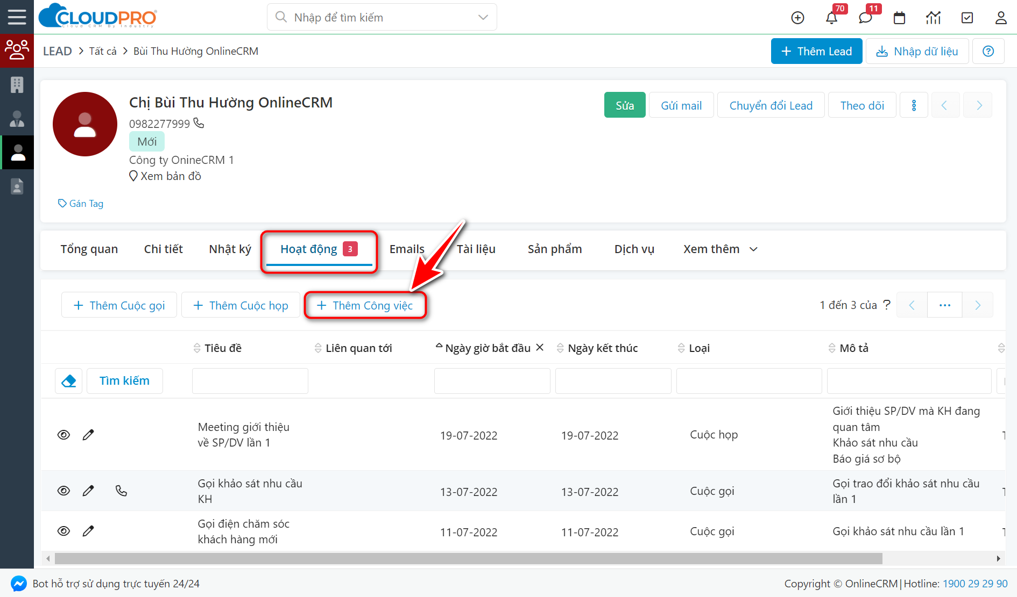1017x597 pixels.
Task: Click the eraser clear filter icon
Action: (69, 381)
